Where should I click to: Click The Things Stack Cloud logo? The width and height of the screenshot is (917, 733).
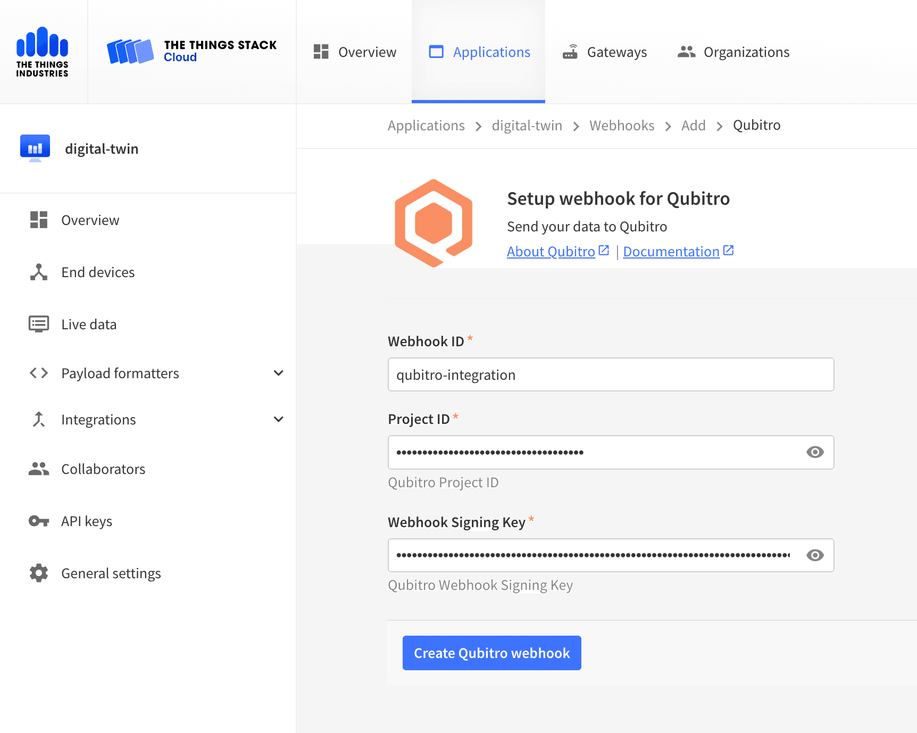191,52
